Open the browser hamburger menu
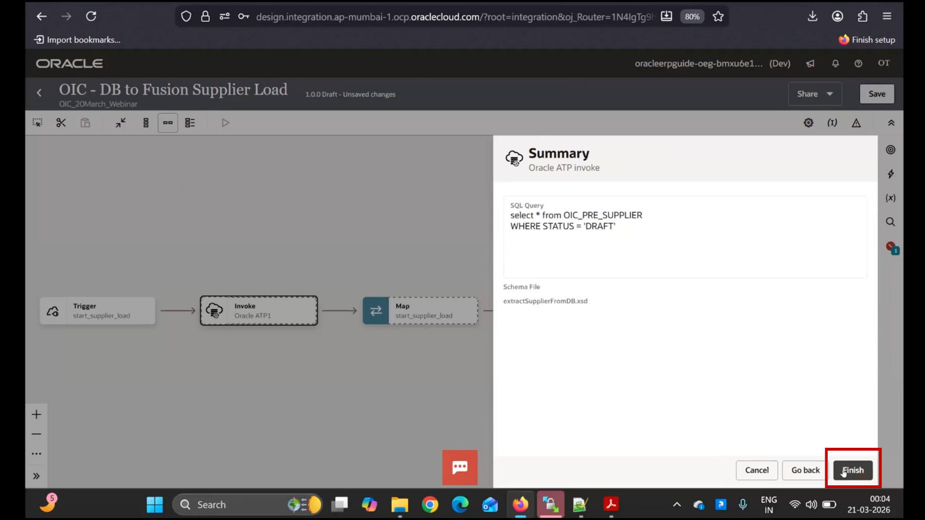925x520 pixels. tap(887, 16)
